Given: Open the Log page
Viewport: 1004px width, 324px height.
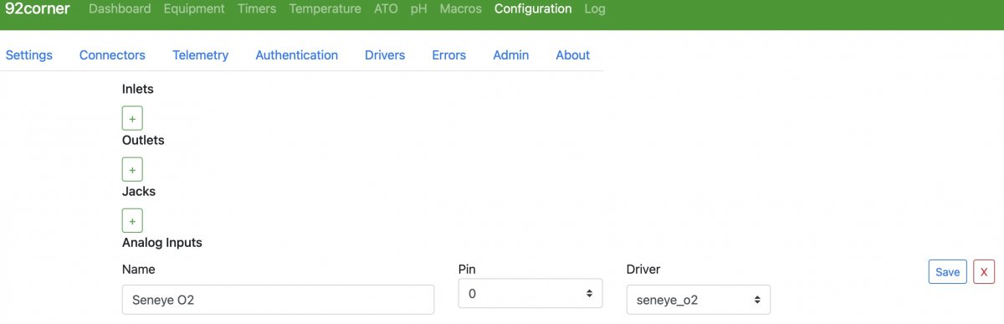Looking at the screenshot, I should 595,9.
